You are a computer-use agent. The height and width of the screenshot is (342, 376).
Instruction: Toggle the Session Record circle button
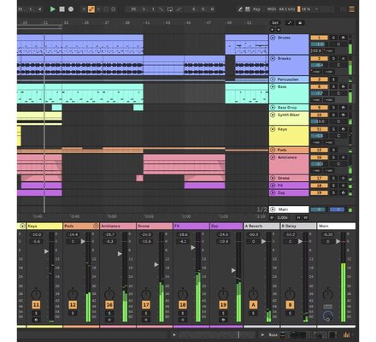coord(114,9)
